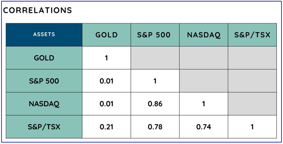Screen dimensions: 283x144
Task: Select the 1 value in S&P/TSX row
Action: (252, 127)
